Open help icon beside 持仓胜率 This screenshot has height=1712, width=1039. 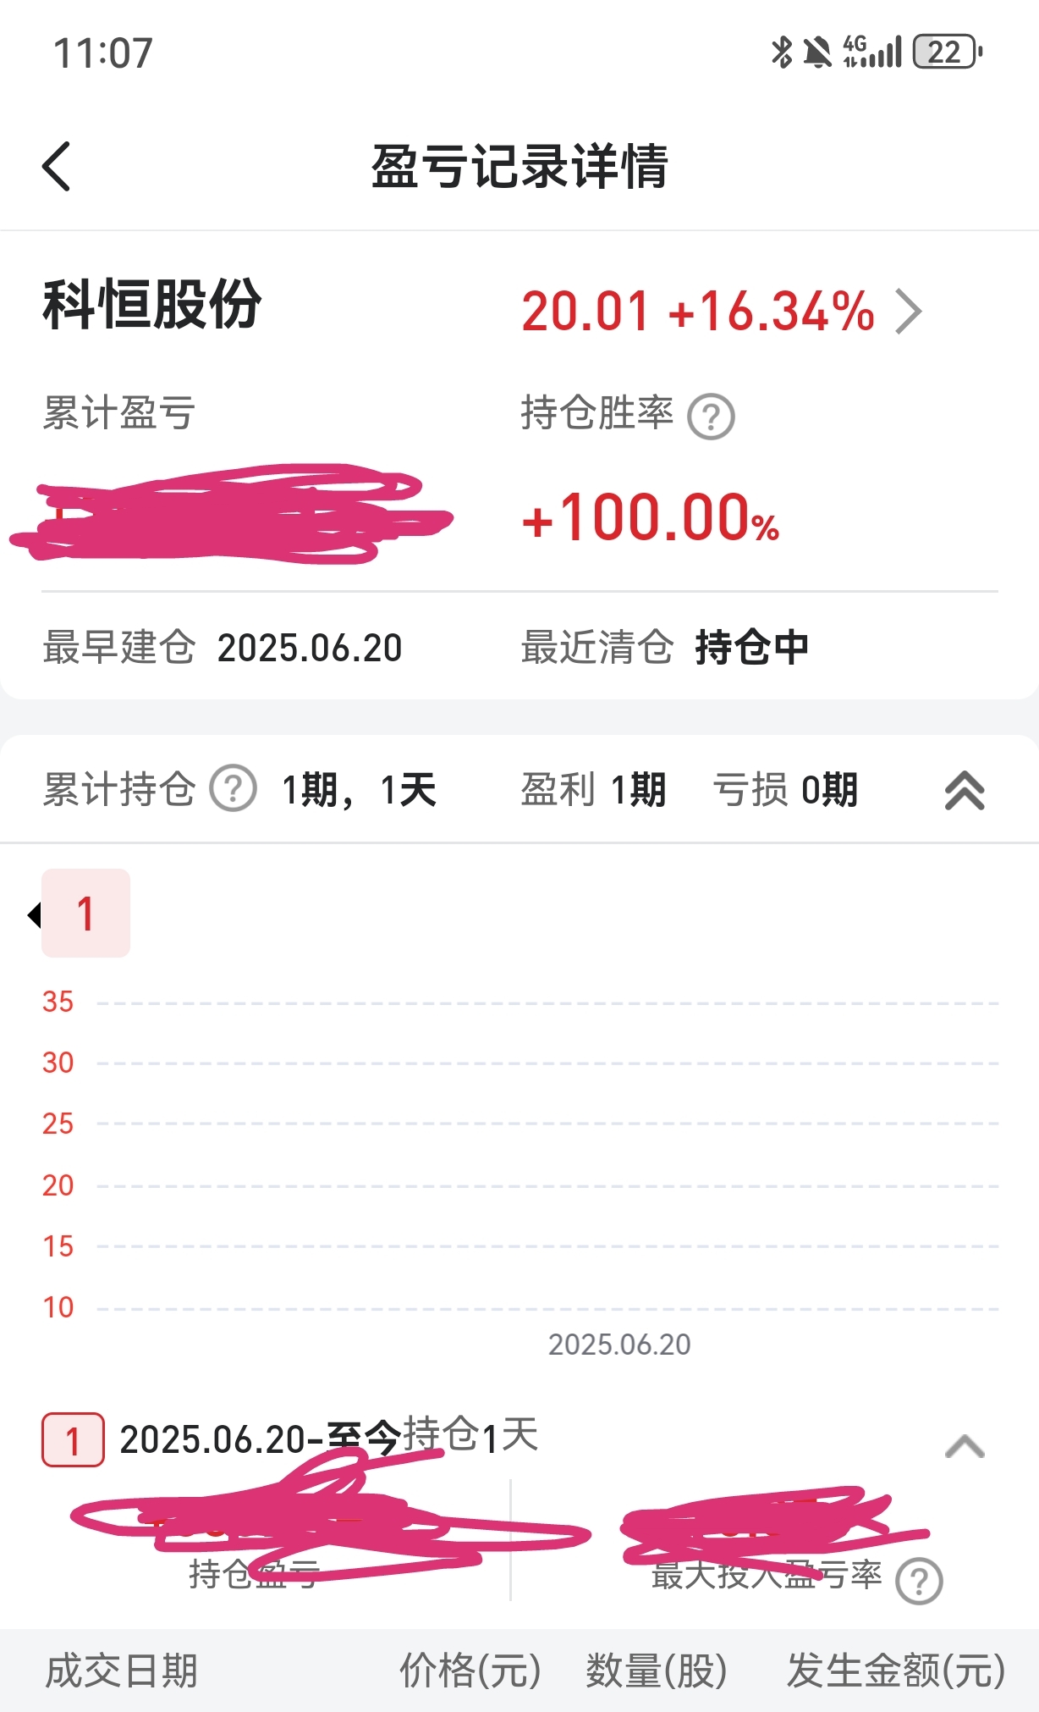pos(711,417)
